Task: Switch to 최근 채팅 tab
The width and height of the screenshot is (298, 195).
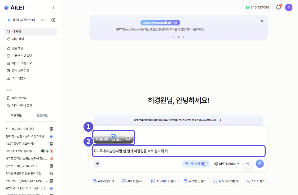Action: click(x=16, y=116)
